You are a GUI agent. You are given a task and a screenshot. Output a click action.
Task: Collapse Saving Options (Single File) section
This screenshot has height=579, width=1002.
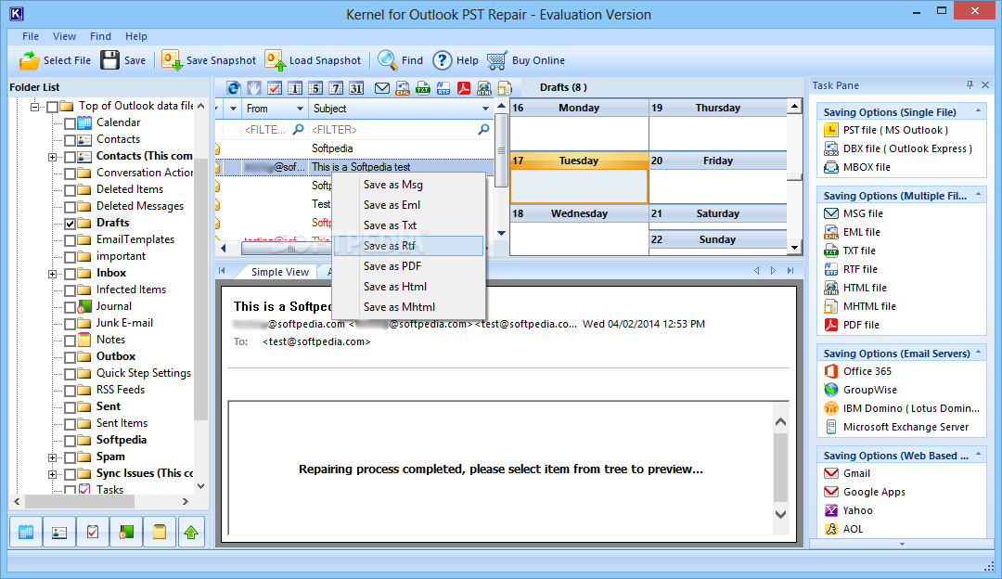click(x=978, y=111)
